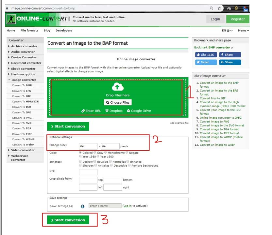Enable the Deskew checkbox
The image size is (272, 235).
(x=80, y=161)
